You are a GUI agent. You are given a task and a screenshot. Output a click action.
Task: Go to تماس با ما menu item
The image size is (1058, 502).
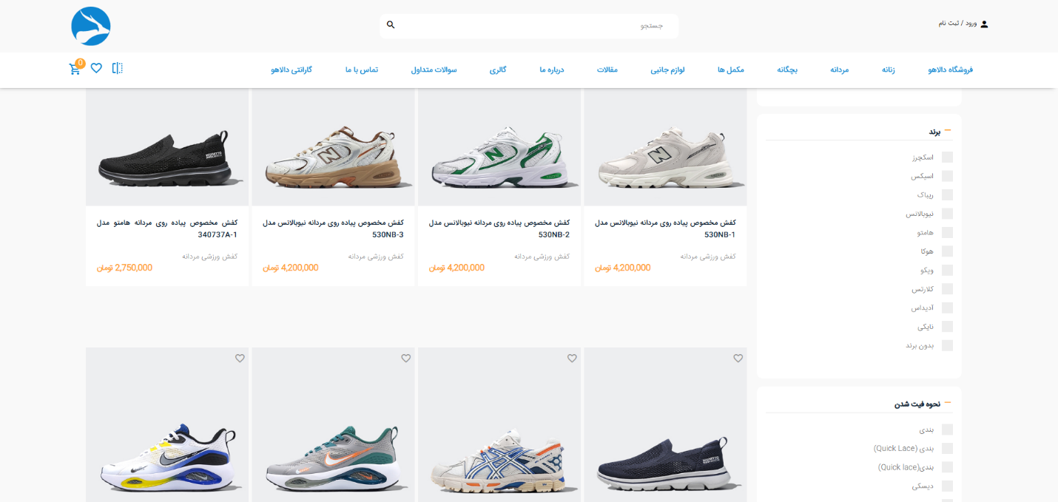(362, 69)
